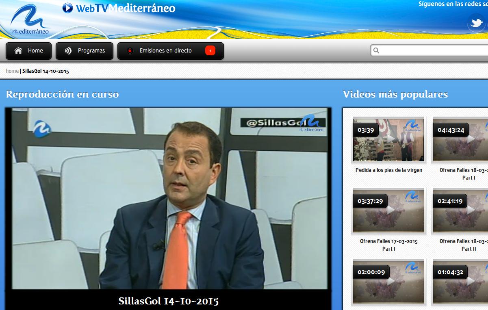Play the 02:00:09 video thumbnail

pos(389,282)
